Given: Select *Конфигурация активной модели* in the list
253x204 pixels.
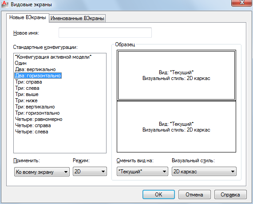Looking at the screenshot, I should pyautogui.click(x=53, y=57).
